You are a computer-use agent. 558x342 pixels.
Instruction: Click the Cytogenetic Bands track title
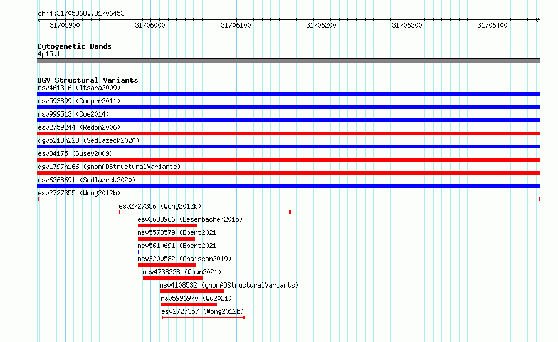point(75,46)
